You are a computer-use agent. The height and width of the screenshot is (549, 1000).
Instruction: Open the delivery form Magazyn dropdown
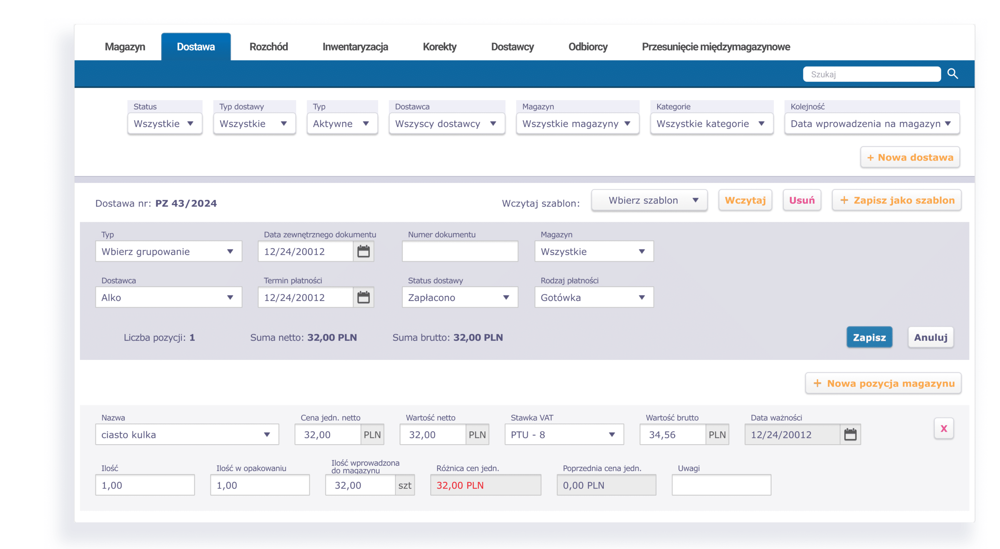(594, 251)
